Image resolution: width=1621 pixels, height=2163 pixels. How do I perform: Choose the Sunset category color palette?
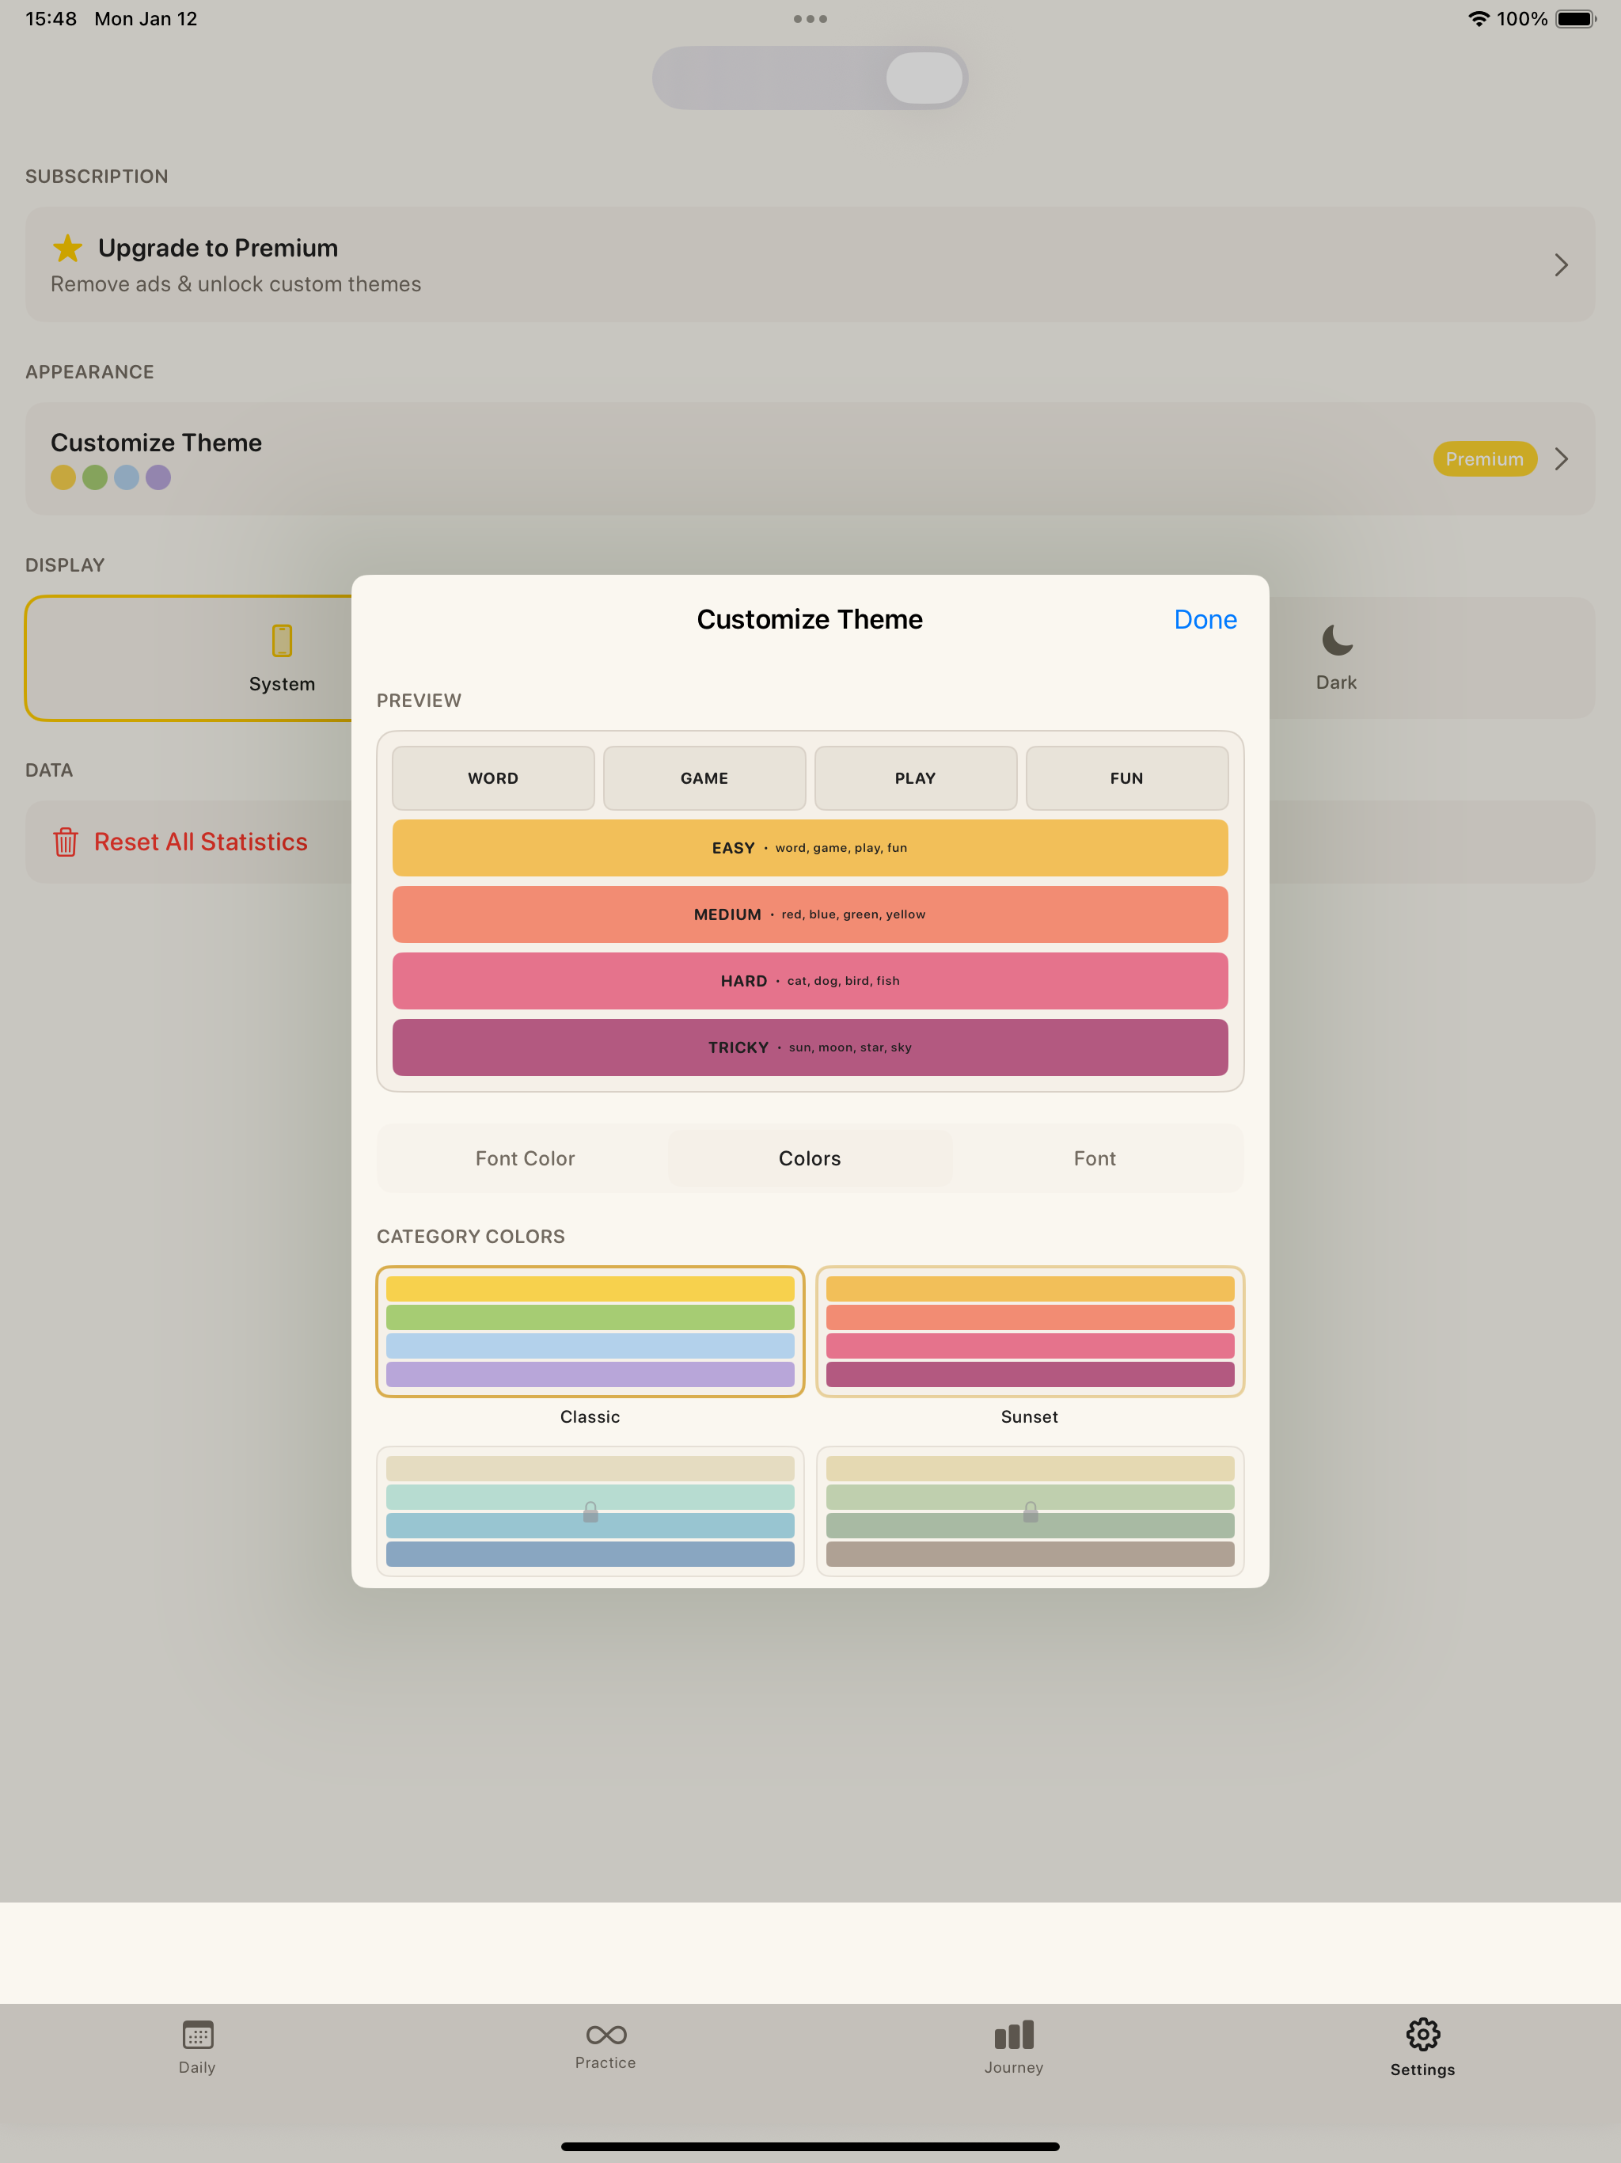coord(1031,1332)
